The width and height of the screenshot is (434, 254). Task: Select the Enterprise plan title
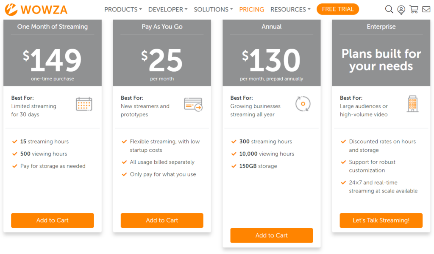click(x=381, y=27)
